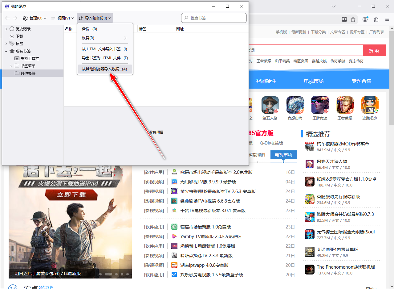The image size is (394, 289).
Task: Focus the 搜索书签 search field
Action: pos(214,18)
